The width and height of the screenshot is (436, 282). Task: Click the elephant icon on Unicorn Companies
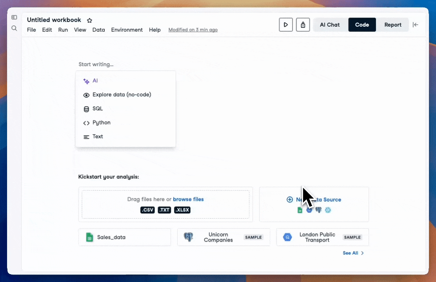pos(188,237)
